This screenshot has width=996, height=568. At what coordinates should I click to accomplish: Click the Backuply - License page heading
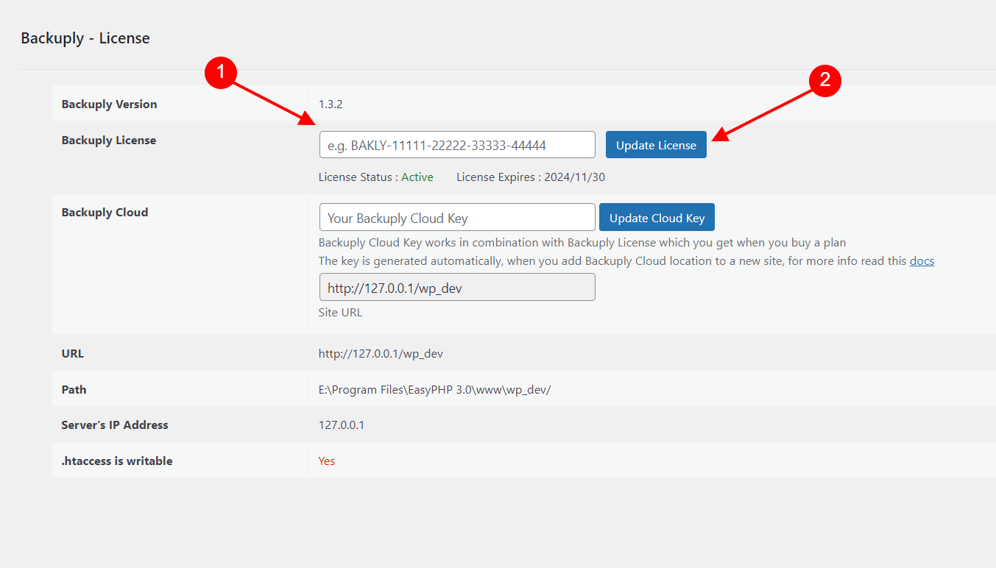(x=85, y=38)
